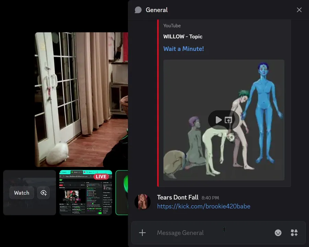Select the green-outlined participant tile
The height and width of the screenshot is (247, 309).
122,193
